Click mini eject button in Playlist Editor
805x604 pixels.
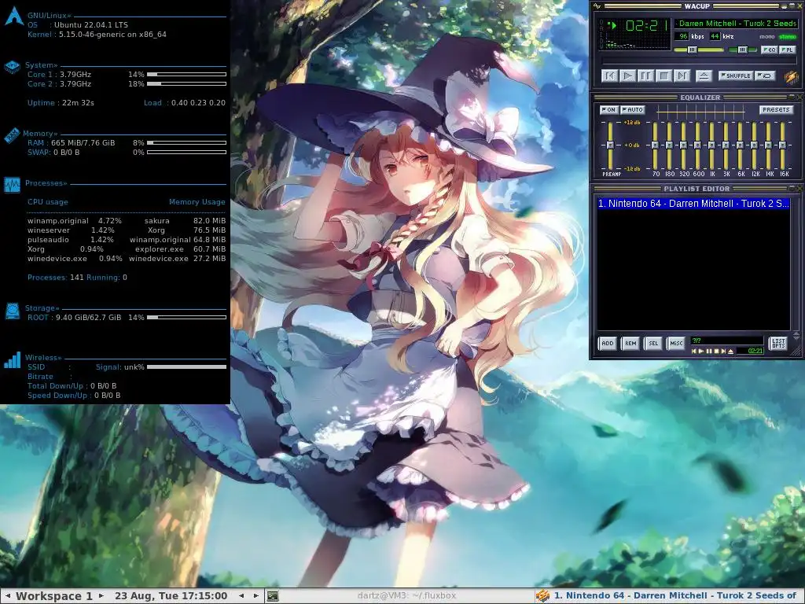(730, 352)
